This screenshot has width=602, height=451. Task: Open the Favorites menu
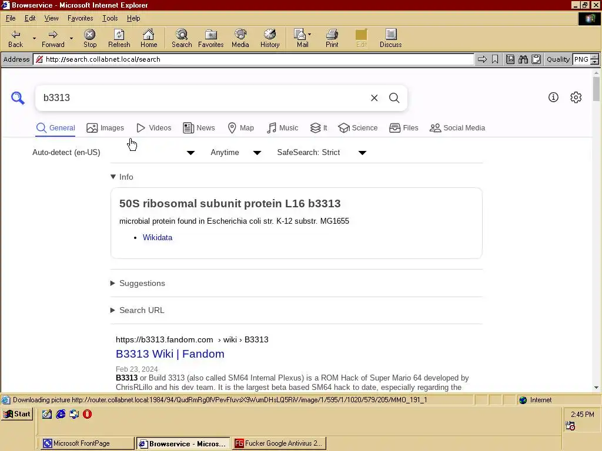(80, 18)
